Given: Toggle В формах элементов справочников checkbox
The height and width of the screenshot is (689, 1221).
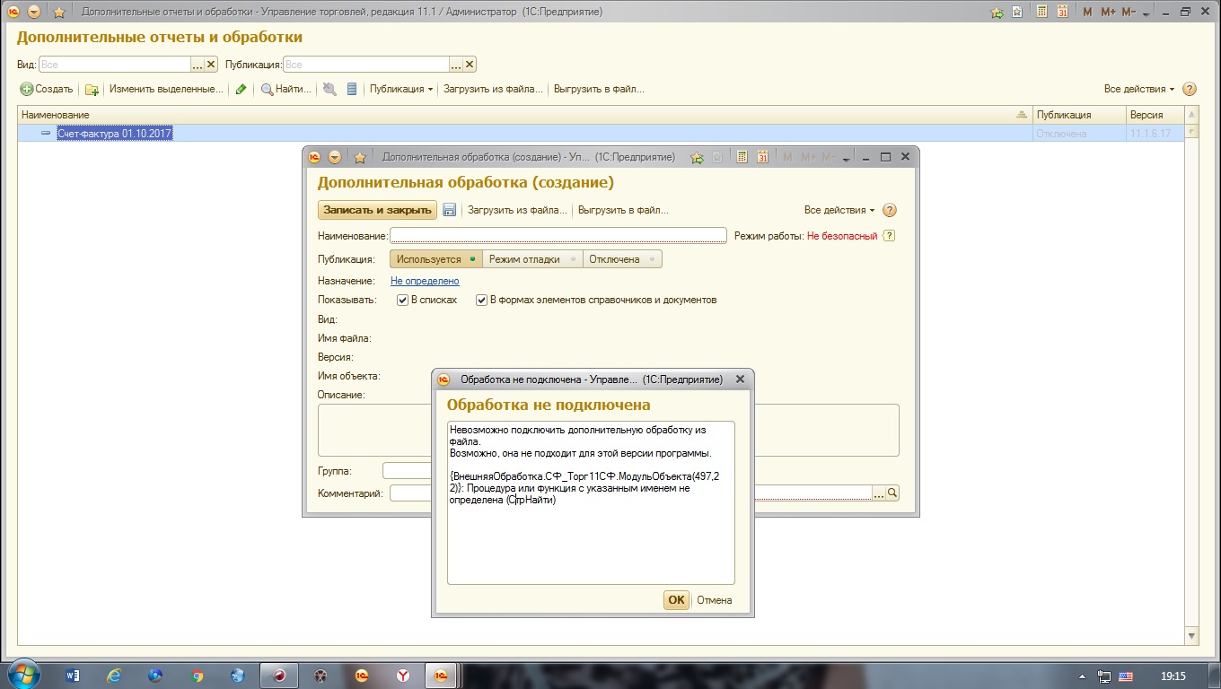Looking at the screenshot, I should [482, 300].
